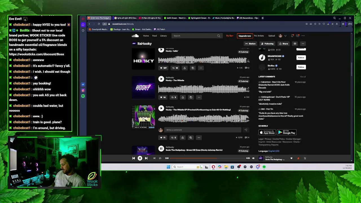Like Hooky - fallin' with 187 likes
The image size is (361, 203).
(x=163, y=68)
